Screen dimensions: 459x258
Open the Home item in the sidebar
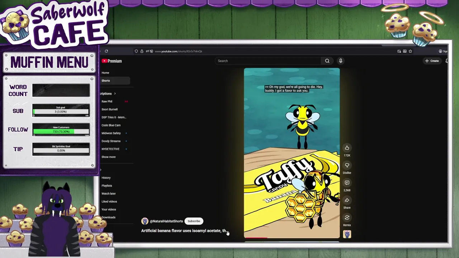click(105, 73)
